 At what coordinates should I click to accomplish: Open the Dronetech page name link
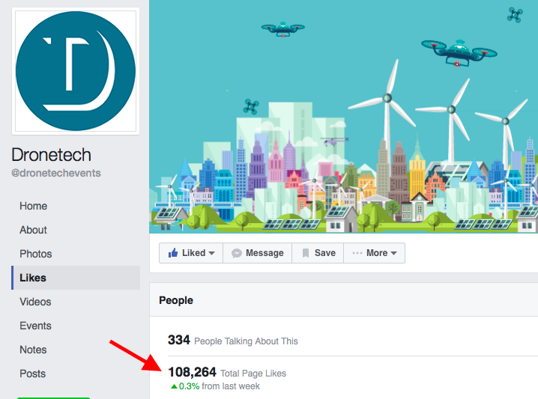pos(51,155)
